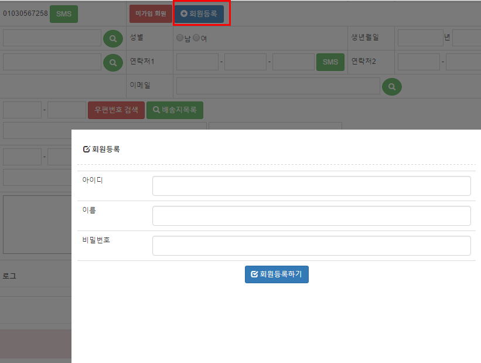The width and height of the screenshot is (481, 363).
Task: Click the first 연락처2 phone input box
Action: tap(418, 62)
